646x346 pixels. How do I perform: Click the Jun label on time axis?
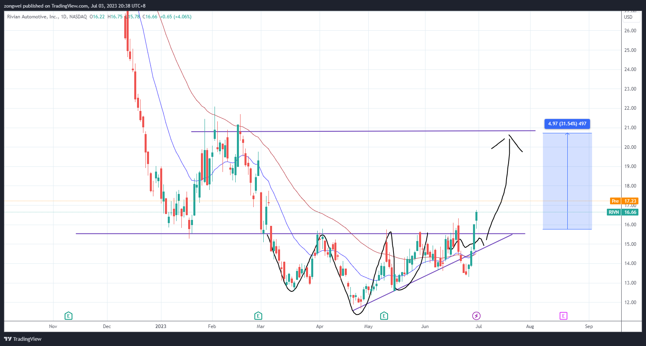pyautogui.click(x=425, y=326)
